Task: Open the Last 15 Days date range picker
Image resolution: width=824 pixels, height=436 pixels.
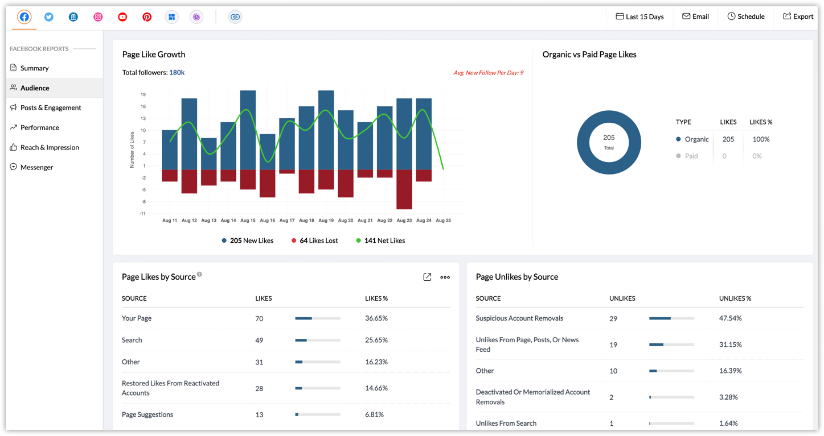Action: (x=639, y=16)
